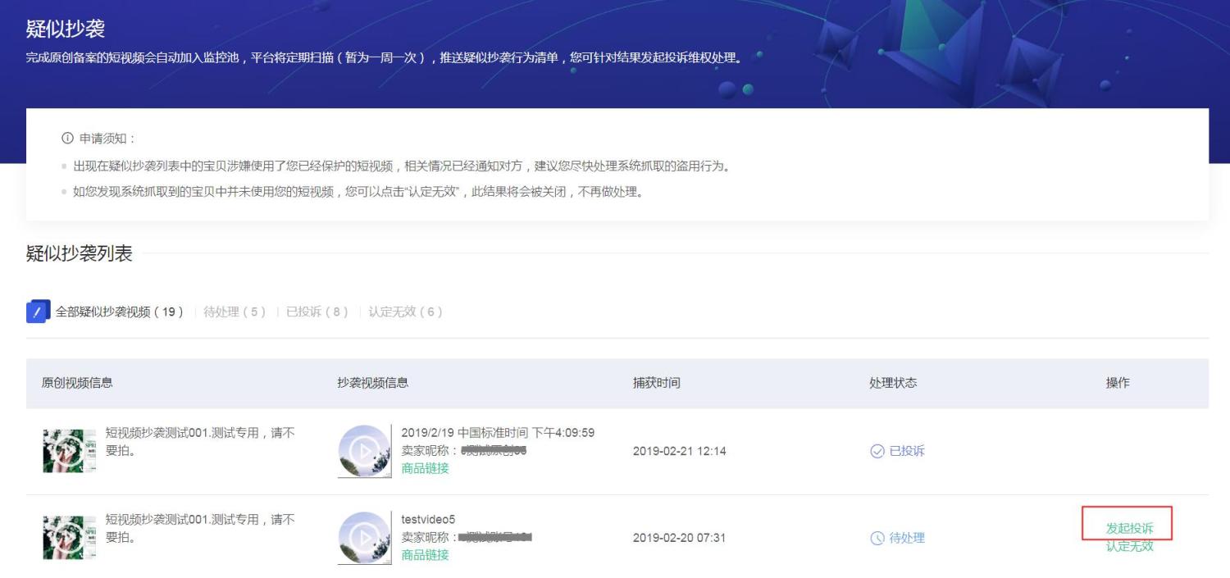Select the 全部疑似抄袭视频 (19) tab
Screen dimensions: 1230x578
click(120, 312)
